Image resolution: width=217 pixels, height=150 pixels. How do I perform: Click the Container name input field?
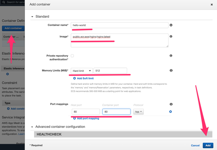pos(119,25)
